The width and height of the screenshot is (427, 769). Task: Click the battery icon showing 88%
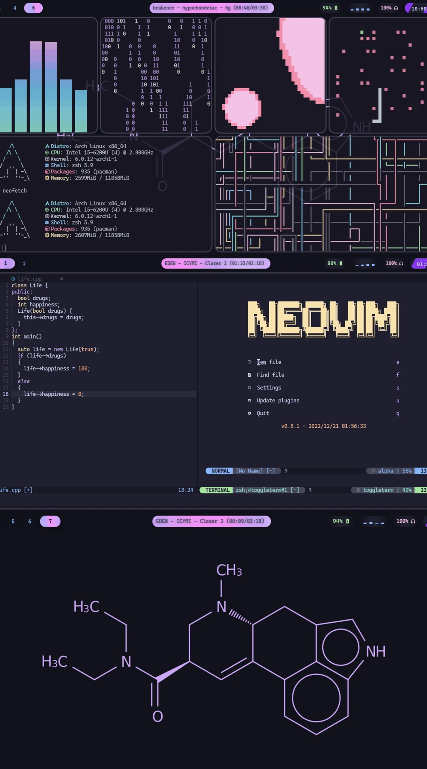[341, 263]
